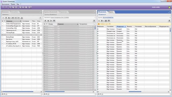Switch to the Фразы tab
This screenshot has width=172, height=97.
111,12
